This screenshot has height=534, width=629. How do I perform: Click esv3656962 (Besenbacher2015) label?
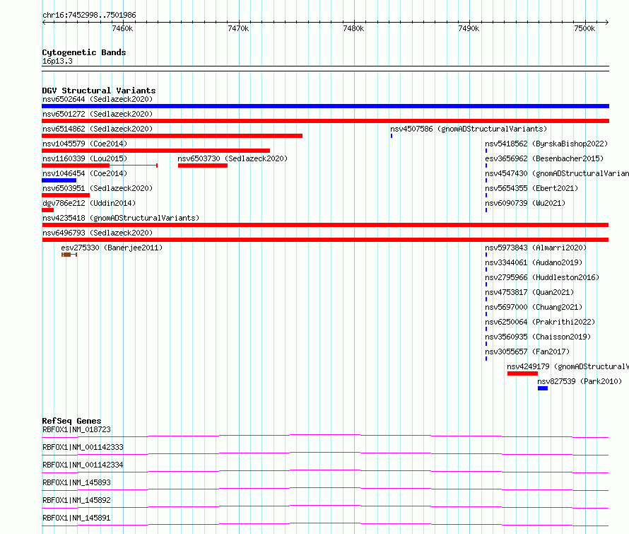coord(544,158)
